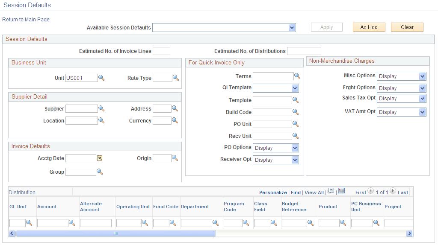Focus the Location input field
Image resolution: width=438 pixels, height=245 pixels.
coord(82,121)
